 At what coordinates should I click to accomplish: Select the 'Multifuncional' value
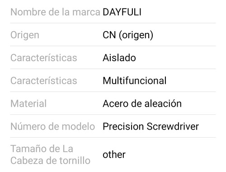[135, 81]
